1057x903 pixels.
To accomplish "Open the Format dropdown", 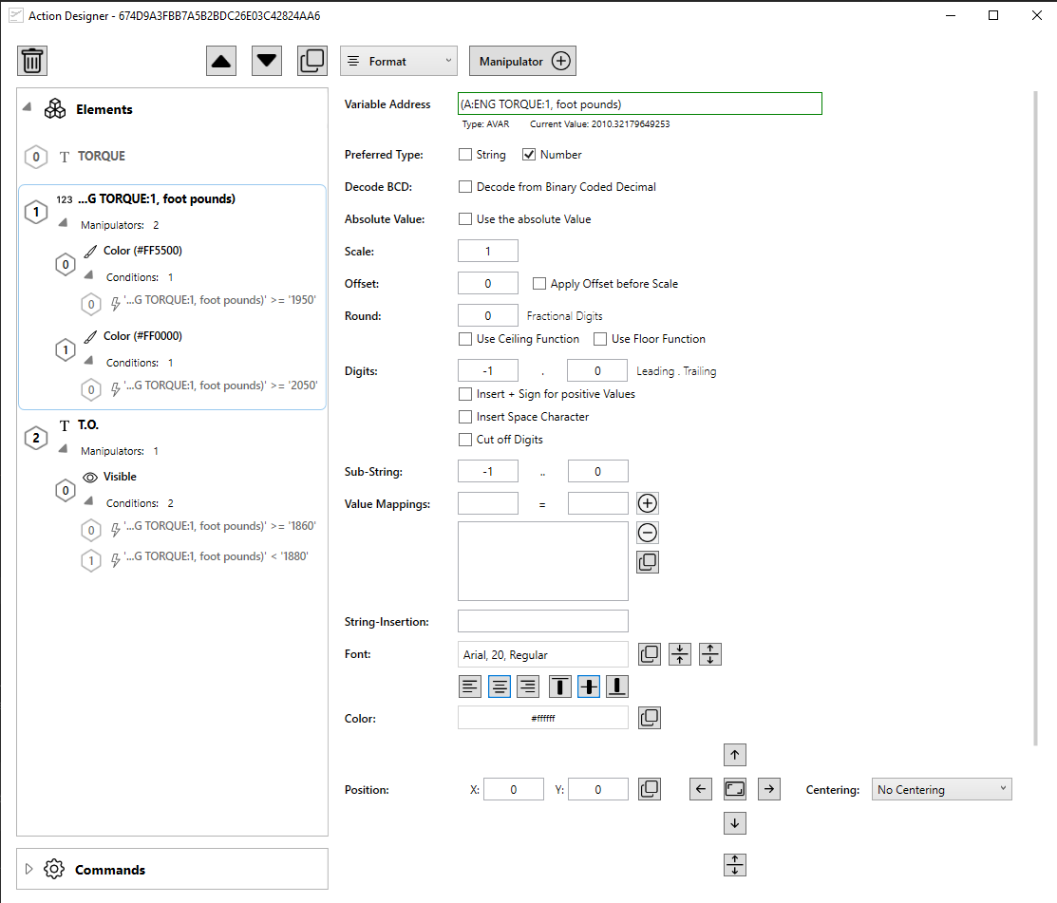I will 399,61.
